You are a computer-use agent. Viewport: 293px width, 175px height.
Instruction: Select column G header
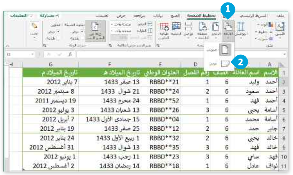click(x=50, y=64)
